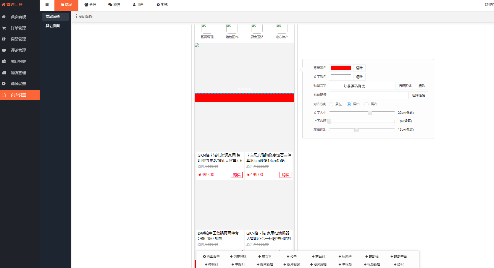
Task: Open 评论管理 comments section
Action: (19, 50)
